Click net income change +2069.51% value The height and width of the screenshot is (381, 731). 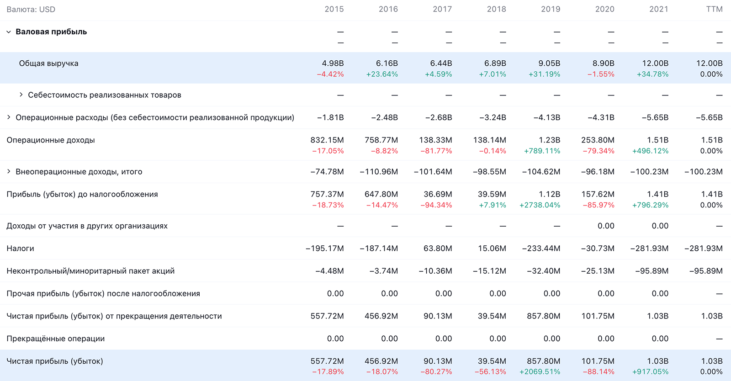[x=540, y=372]
